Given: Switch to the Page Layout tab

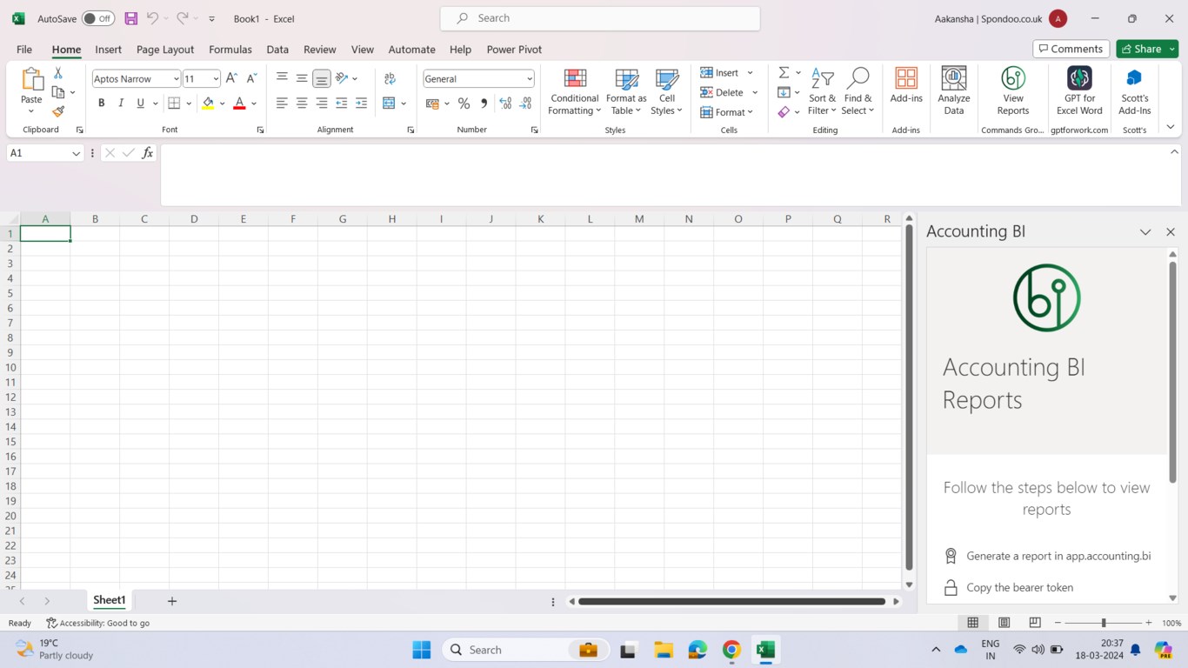Looking at the screenshot, I should tap(165, 50).
